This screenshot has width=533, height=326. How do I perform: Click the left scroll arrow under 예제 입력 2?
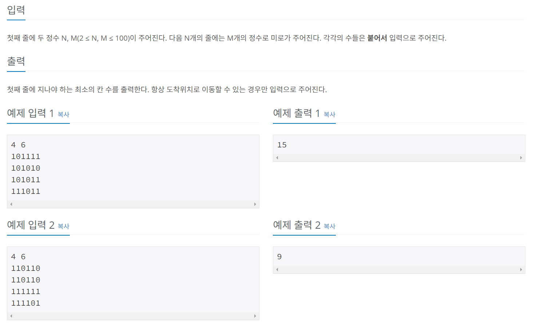click(x=11, y=316)
